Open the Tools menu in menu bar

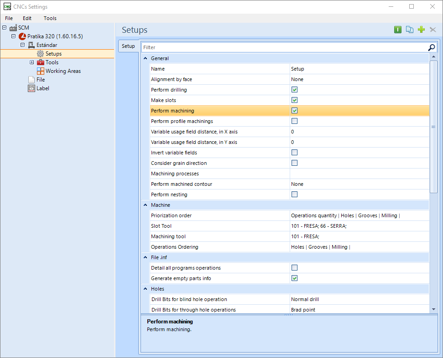coord(50,18)
